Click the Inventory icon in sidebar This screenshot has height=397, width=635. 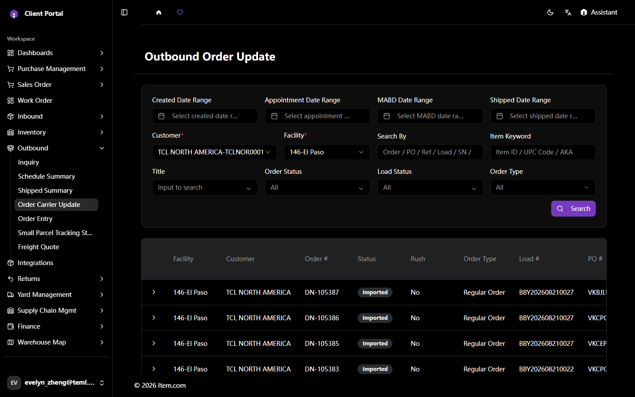point(11,132)
